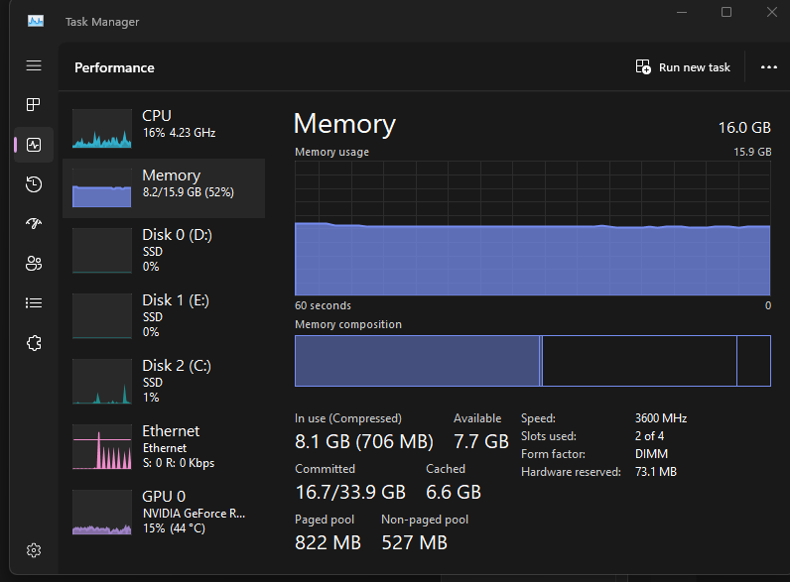This screenshot has height=582, width=790.
Task: Show Disk 1 (E:) performance
Action: [164, 314]
